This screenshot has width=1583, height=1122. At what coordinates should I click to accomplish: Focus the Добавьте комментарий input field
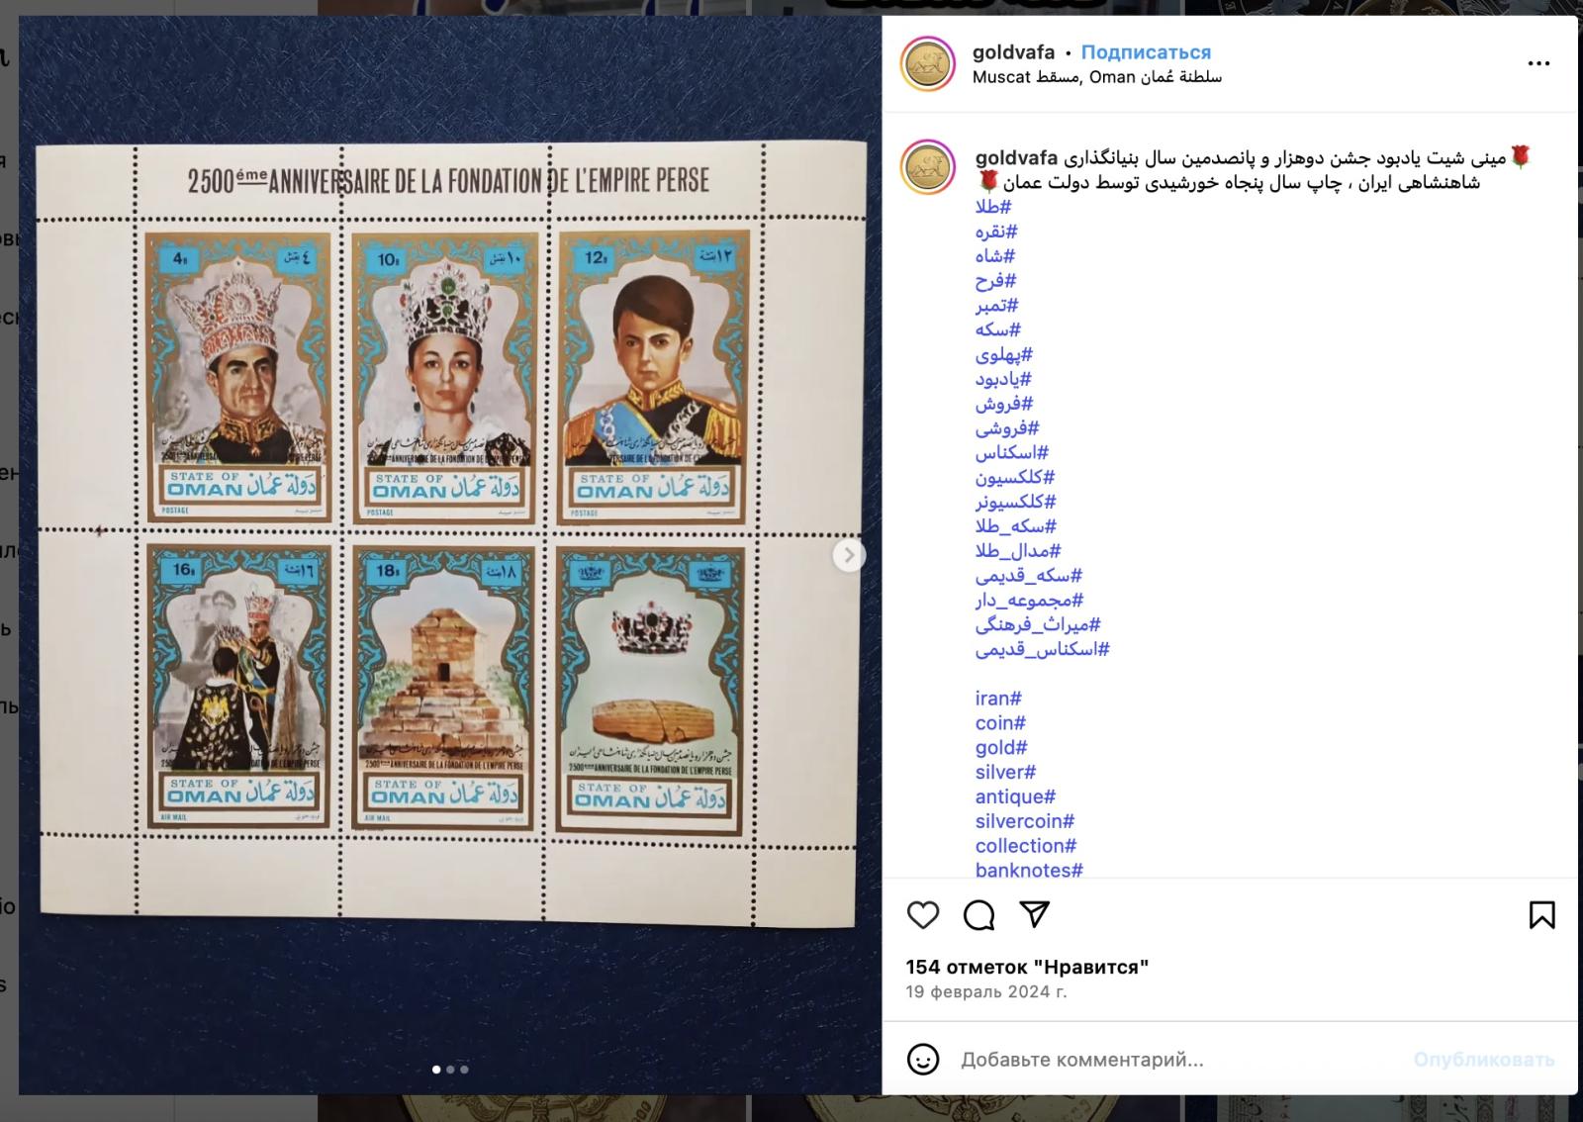tap(1177, 1060)
